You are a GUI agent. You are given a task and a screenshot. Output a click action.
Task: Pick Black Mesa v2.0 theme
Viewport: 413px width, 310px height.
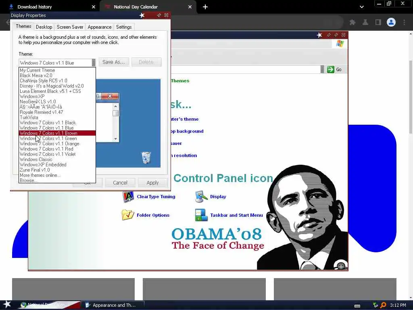[57, 75]
